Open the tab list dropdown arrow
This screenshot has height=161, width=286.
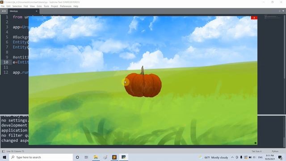(283, 11)
